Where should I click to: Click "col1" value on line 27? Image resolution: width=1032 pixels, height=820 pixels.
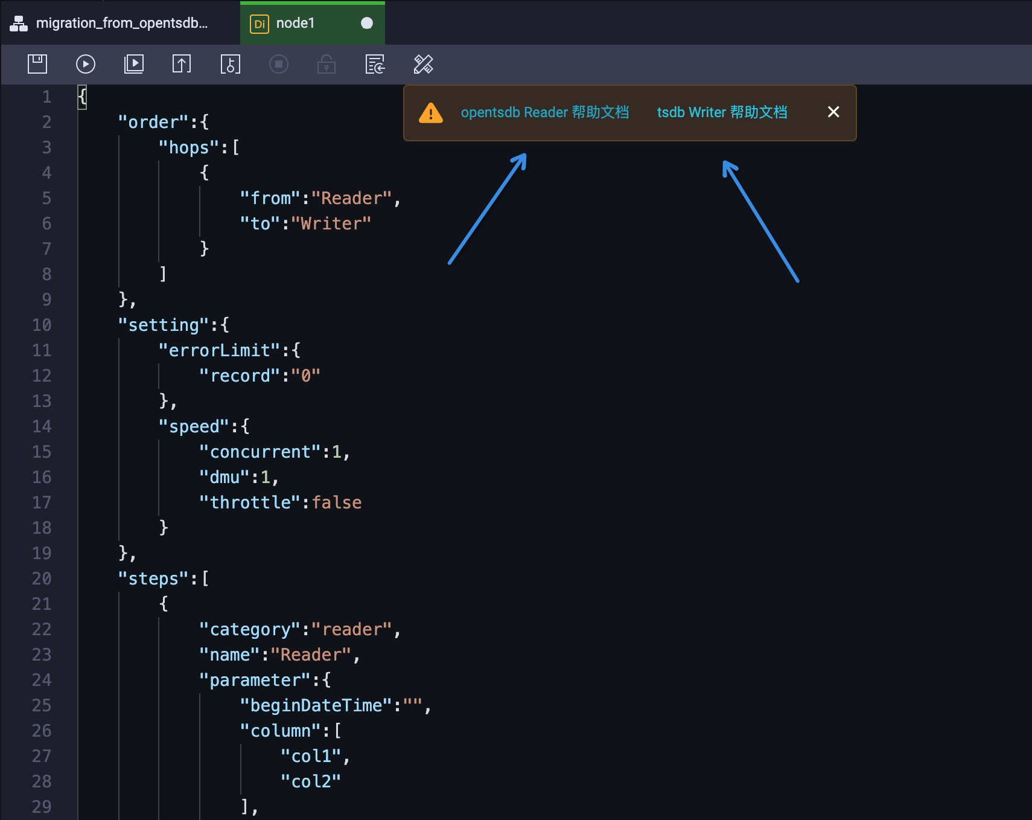point(311,756)
